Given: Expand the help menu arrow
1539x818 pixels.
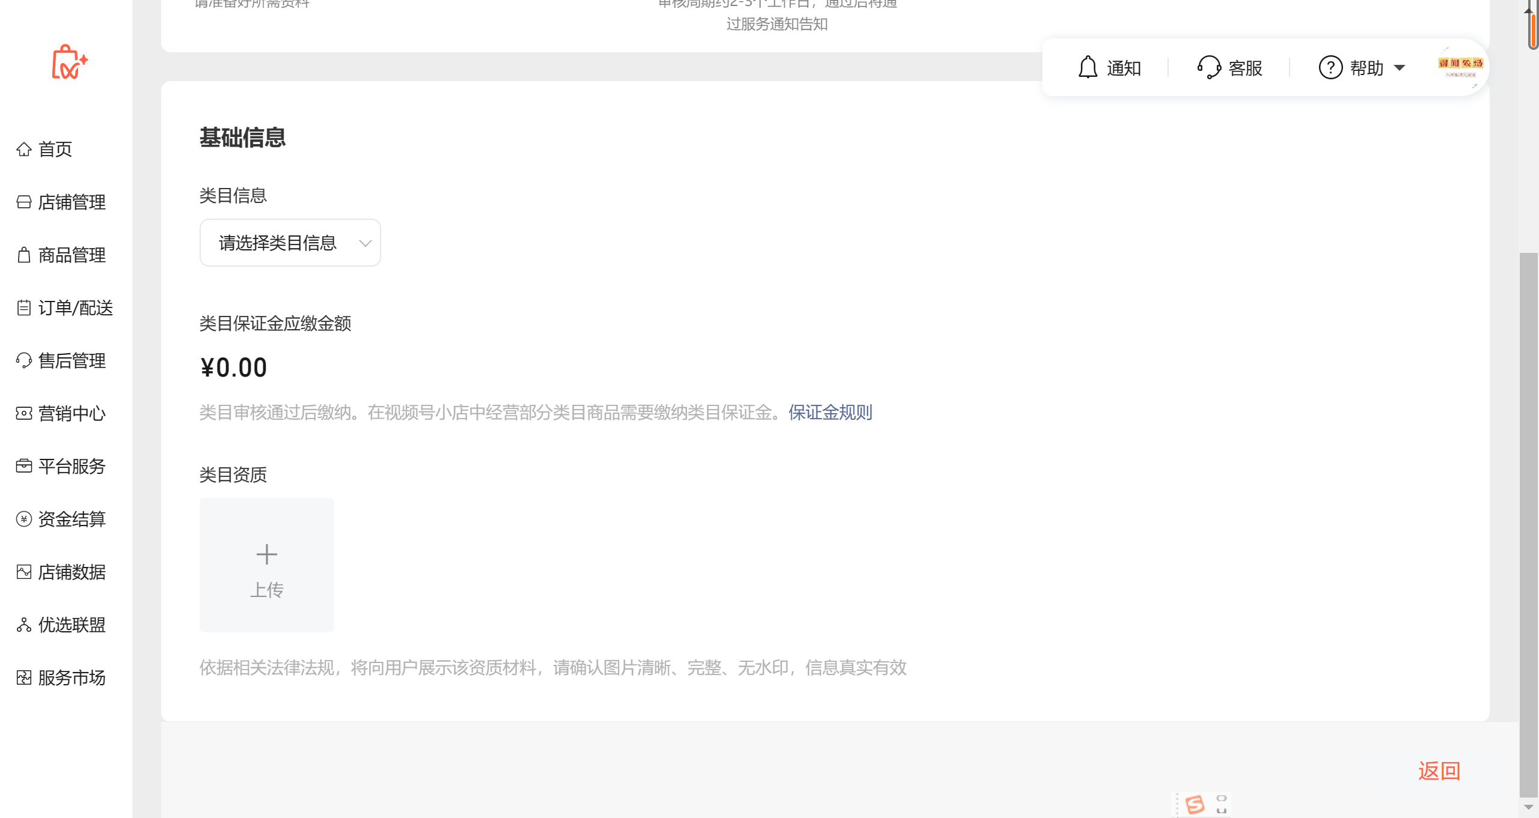Looking at the screenshot, I should [1400, 68].
